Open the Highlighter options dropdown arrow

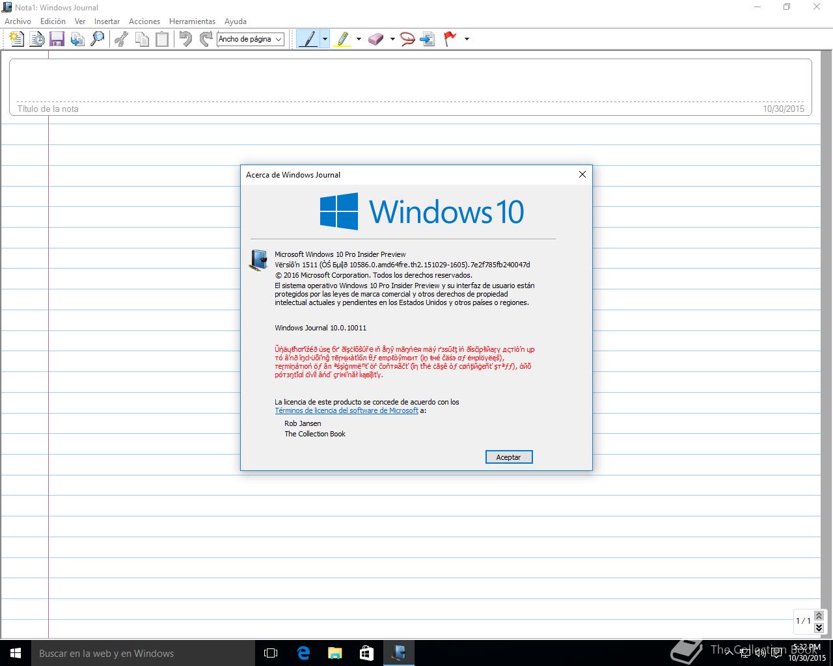click(x=359, y=39)
